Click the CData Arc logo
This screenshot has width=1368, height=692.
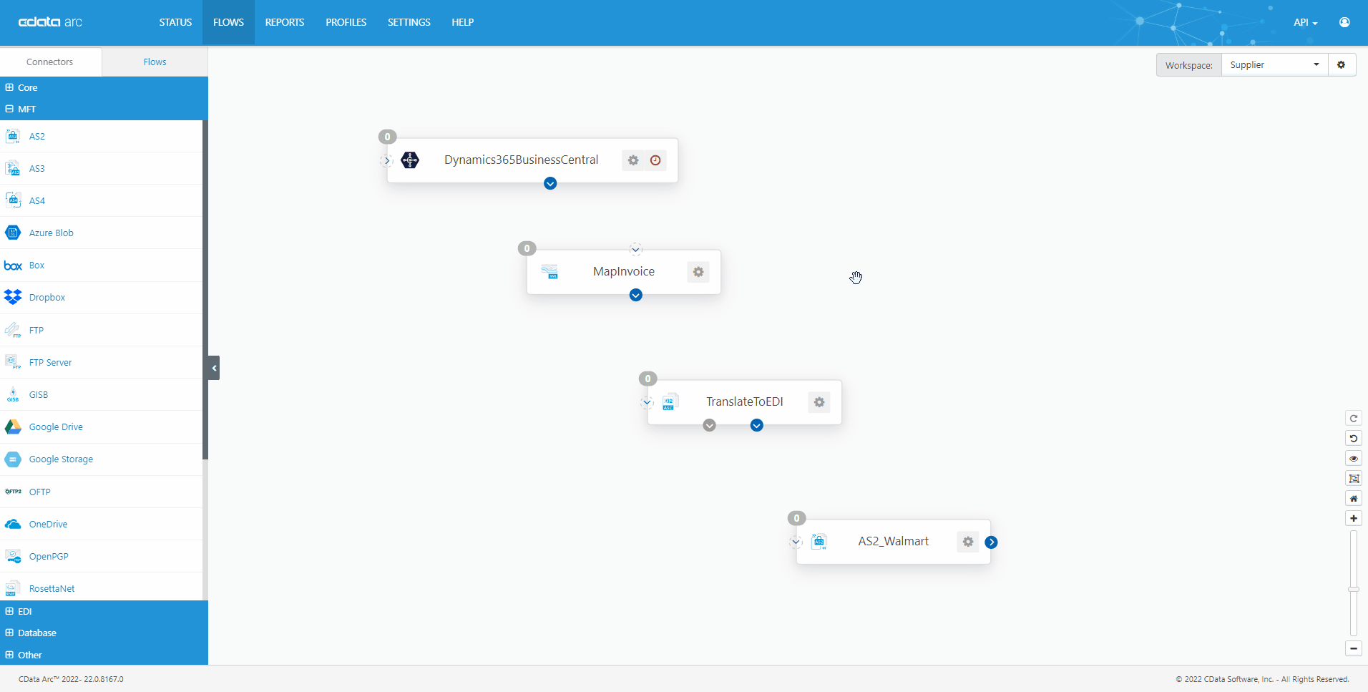tap(50, 22)
